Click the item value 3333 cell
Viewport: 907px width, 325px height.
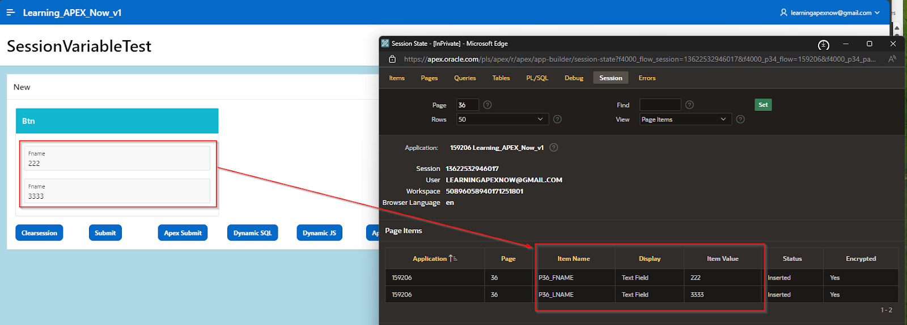(x=723, y=294)
